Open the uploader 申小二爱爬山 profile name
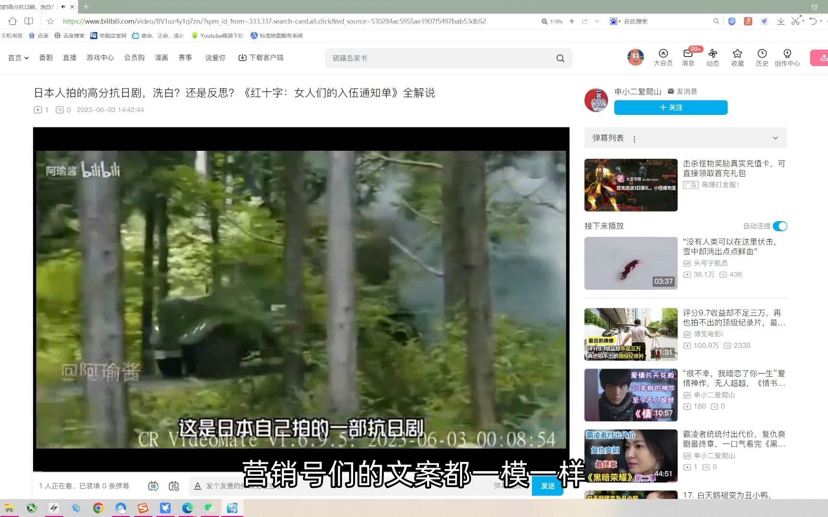Screen dimensions: 828x517 (x=638, y=91)
